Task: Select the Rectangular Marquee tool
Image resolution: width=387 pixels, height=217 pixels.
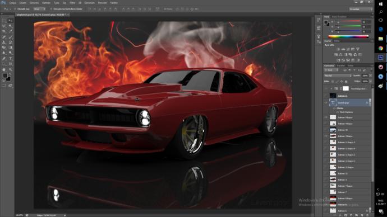Action: (x=4, y=21)
